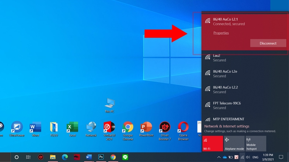Open the VirtualDJ 2021 desktop shortcut
Screen dimensions: 289x162
(x=109, y=127)
